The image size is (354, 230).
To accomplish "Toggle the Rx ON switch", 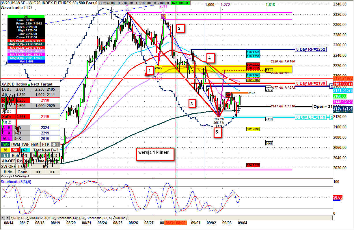I will 23,161.
